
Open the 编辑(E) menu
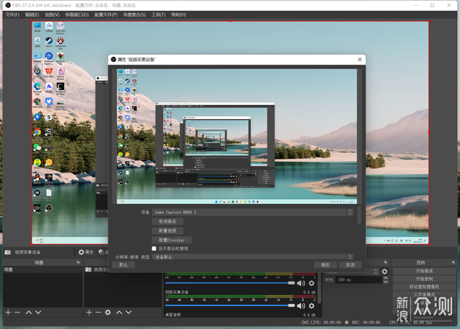pos(32,14)
